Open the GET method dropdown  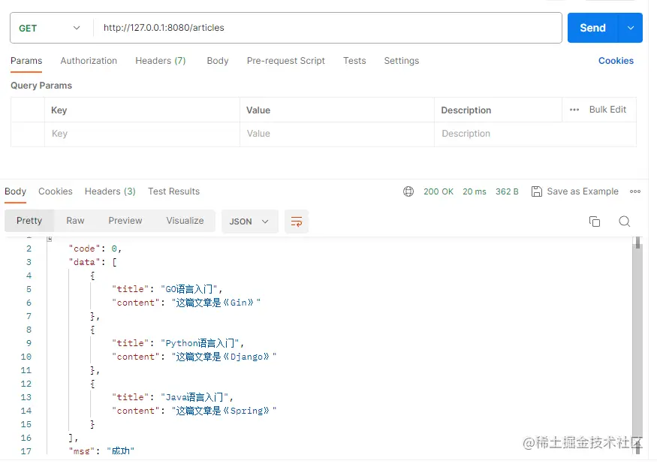click(x=50, y=28)
